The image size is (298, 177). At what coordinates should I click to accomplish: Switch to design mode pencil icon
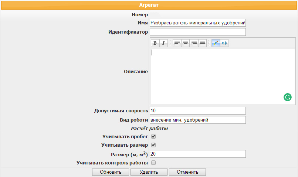[x=216, y=43]
